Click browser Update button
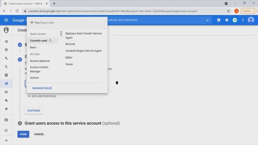 (248, 11)
